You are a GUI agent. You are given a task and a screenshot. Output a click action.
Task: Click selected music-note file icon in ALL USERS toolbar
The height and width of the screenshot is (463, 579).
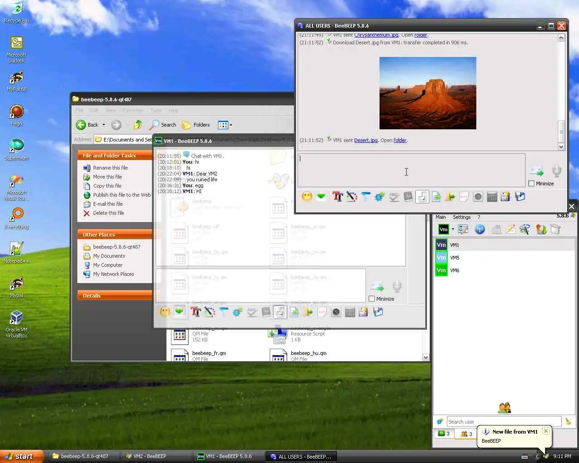point(422,197)
